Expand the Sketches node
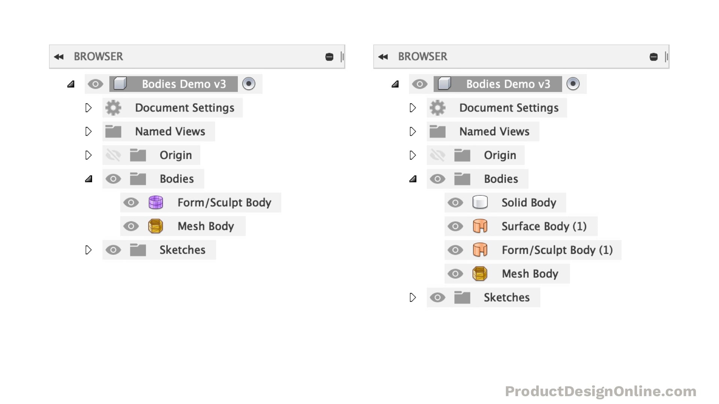Viewport: 719px width, 404px height. (88, 250)
